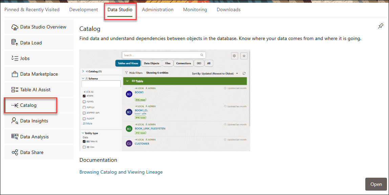Click the catalog Search field
Viewport: 389px width, 195px height.
[161, 55]
